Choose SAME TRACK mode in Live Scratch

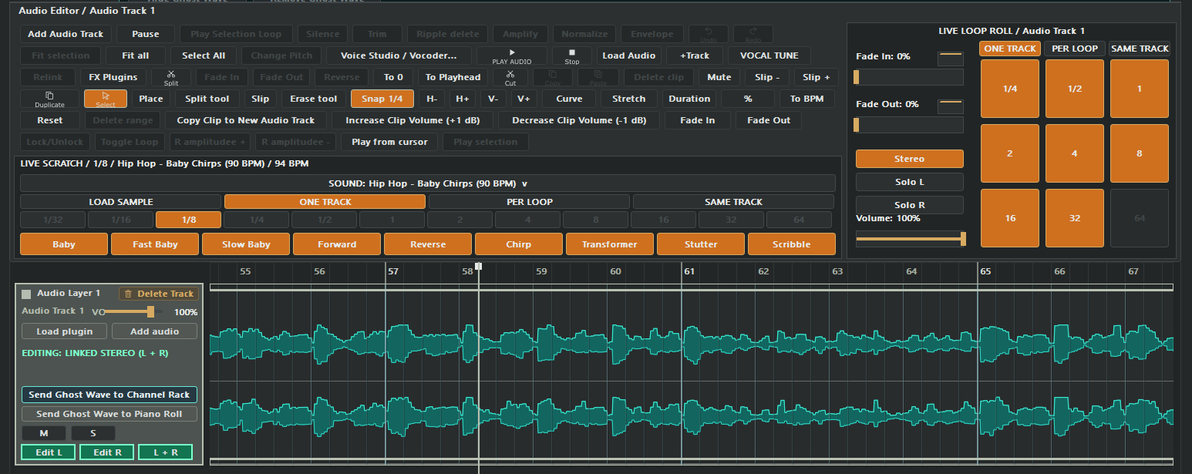[733, 202]
